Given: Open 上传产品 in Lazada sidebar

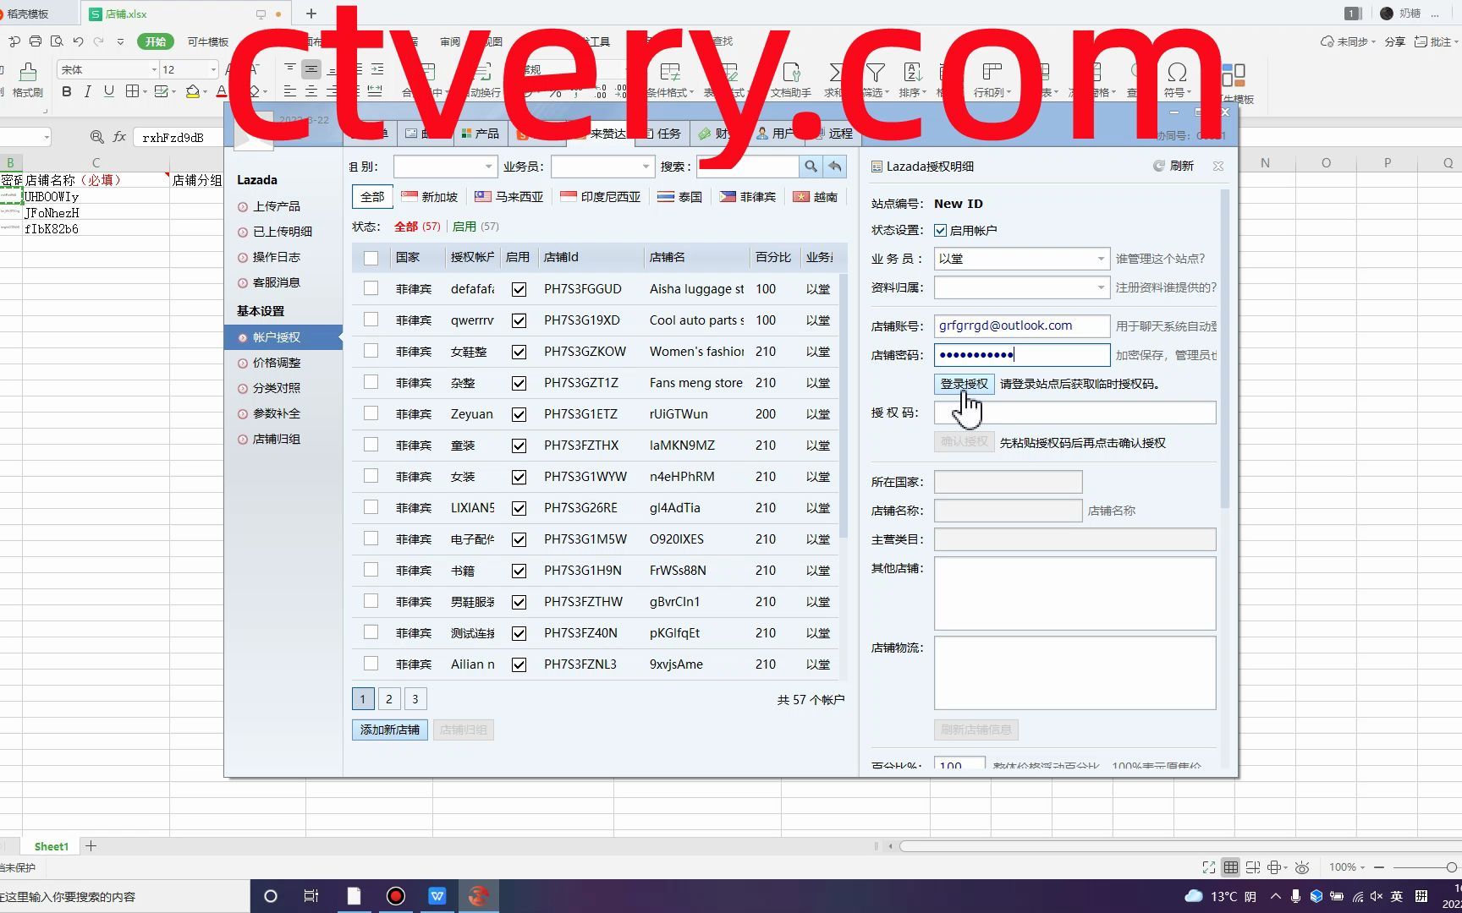Looking at the screenshot, I should (276, 206).
